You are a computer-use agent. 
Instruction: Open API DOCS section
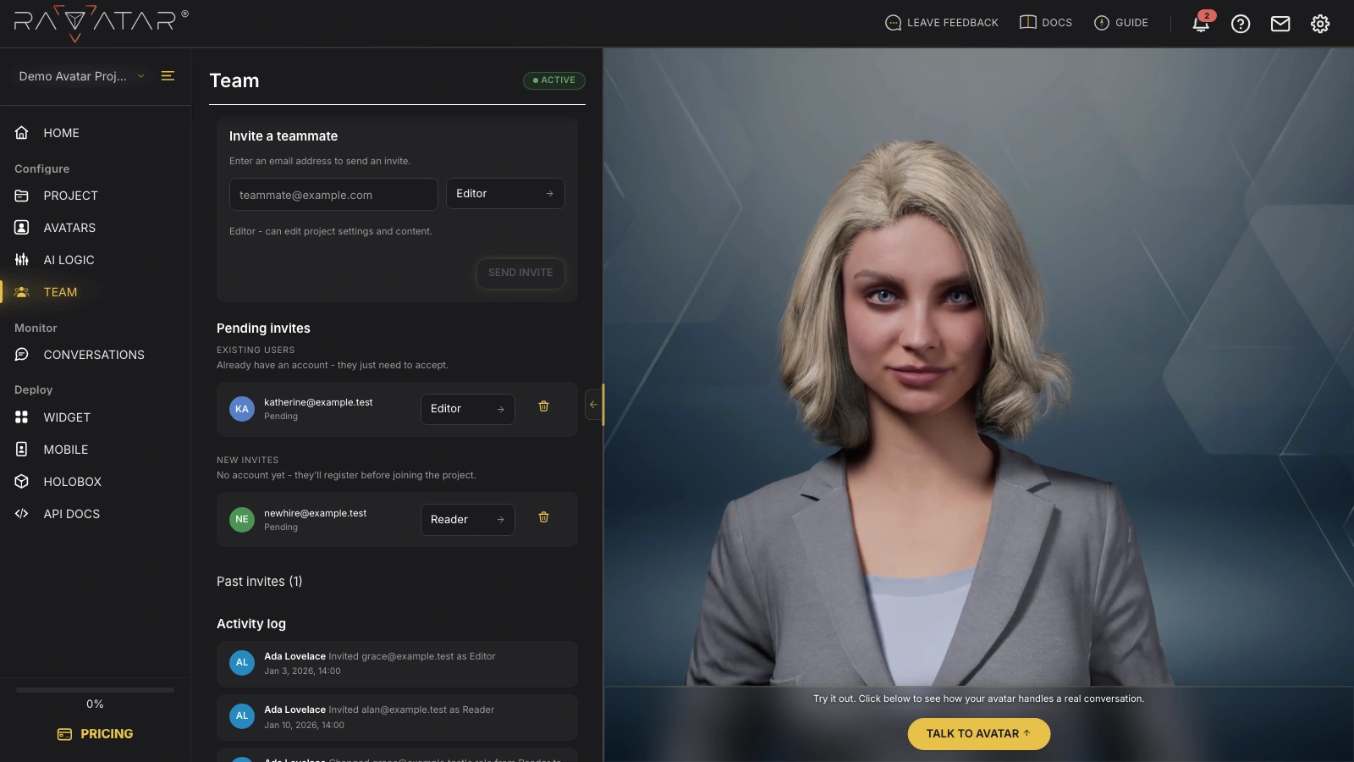pos(72,514)
